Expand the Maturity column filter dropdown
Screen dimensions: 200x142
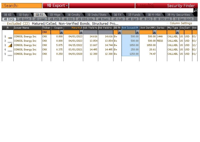click(81, 32)
